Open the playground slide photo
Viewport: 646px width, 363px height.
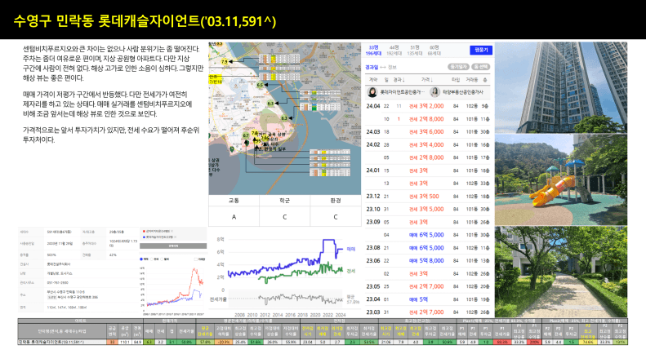point(561,179)
